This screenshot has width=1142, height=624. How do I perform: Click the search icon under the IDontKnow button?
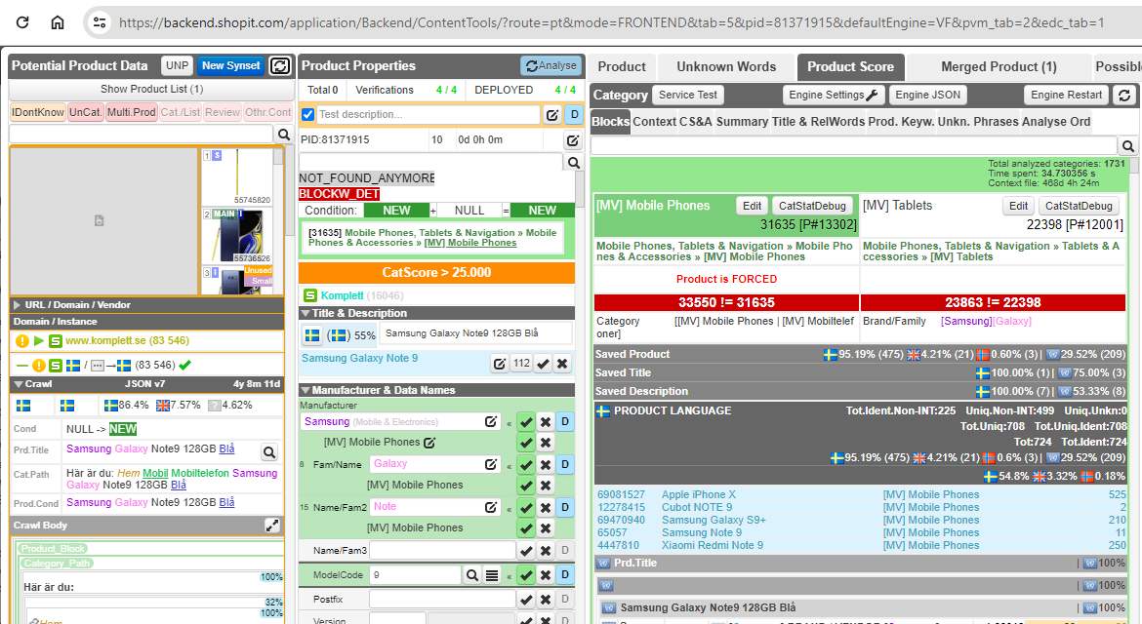(284, 135)
